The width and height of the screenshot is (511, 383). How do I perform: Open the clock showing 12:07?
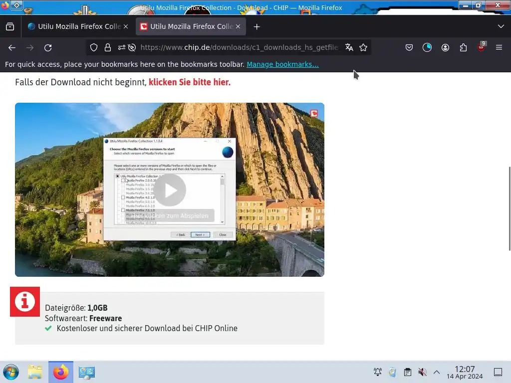pyautogui.click(x=465, y=372)
